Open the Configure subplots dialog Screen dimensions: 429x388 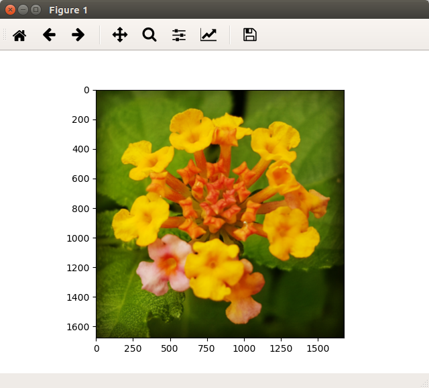click(x=179, y=35)
